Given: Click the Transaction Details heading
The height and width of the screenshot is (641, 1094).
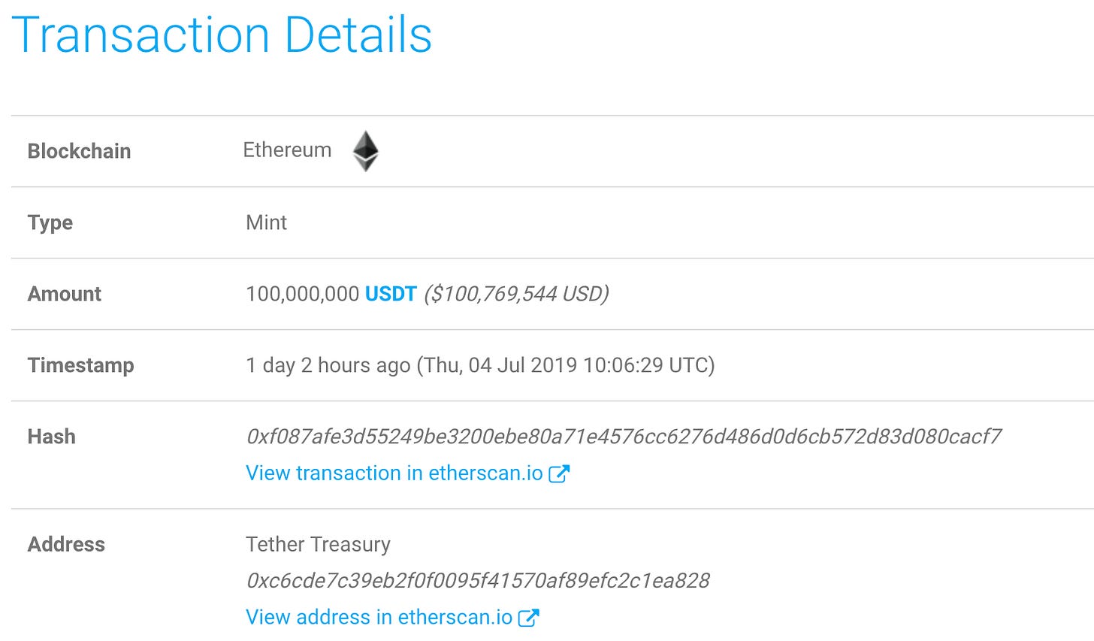Looking at the screenshot, I should click(222, 35).
